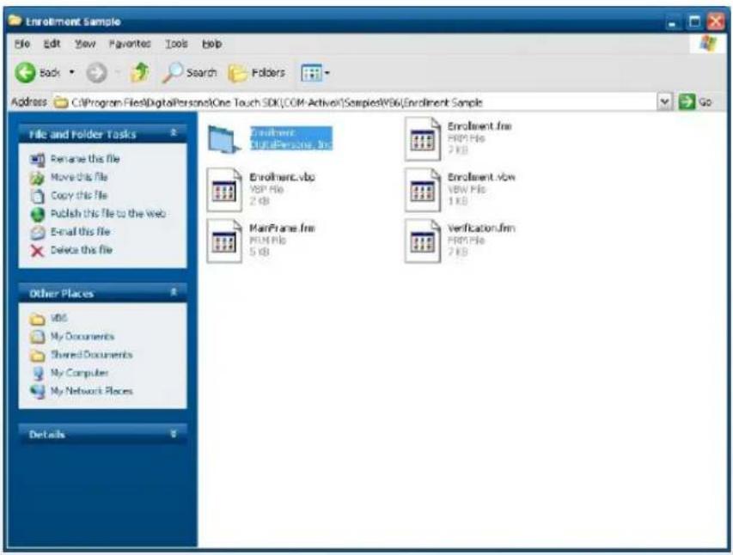733x555 pixels.
Task: Open the My Computer link
Action: (79, 373)
